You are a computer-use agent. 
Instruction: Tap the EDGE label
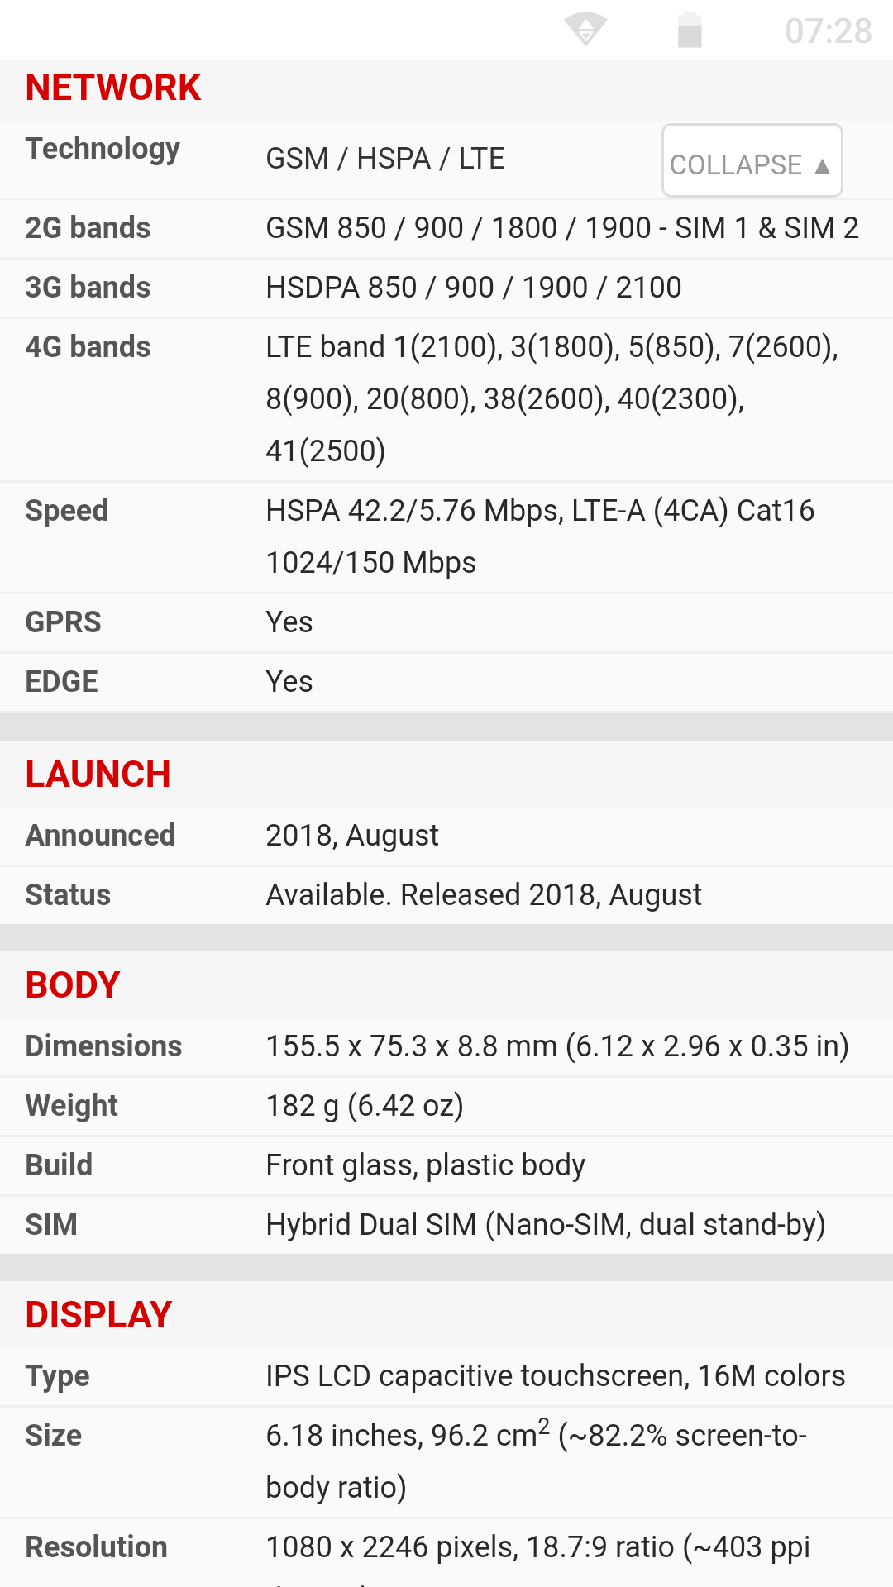(x=61, y=682)
